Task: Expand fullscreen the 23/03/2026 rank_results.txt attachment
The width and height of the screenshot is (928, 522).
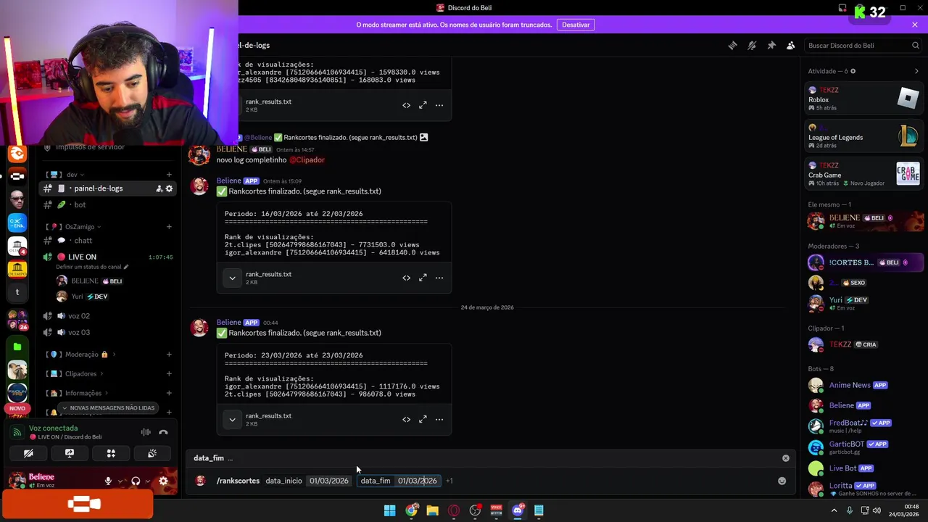Action: coord(423,419)
